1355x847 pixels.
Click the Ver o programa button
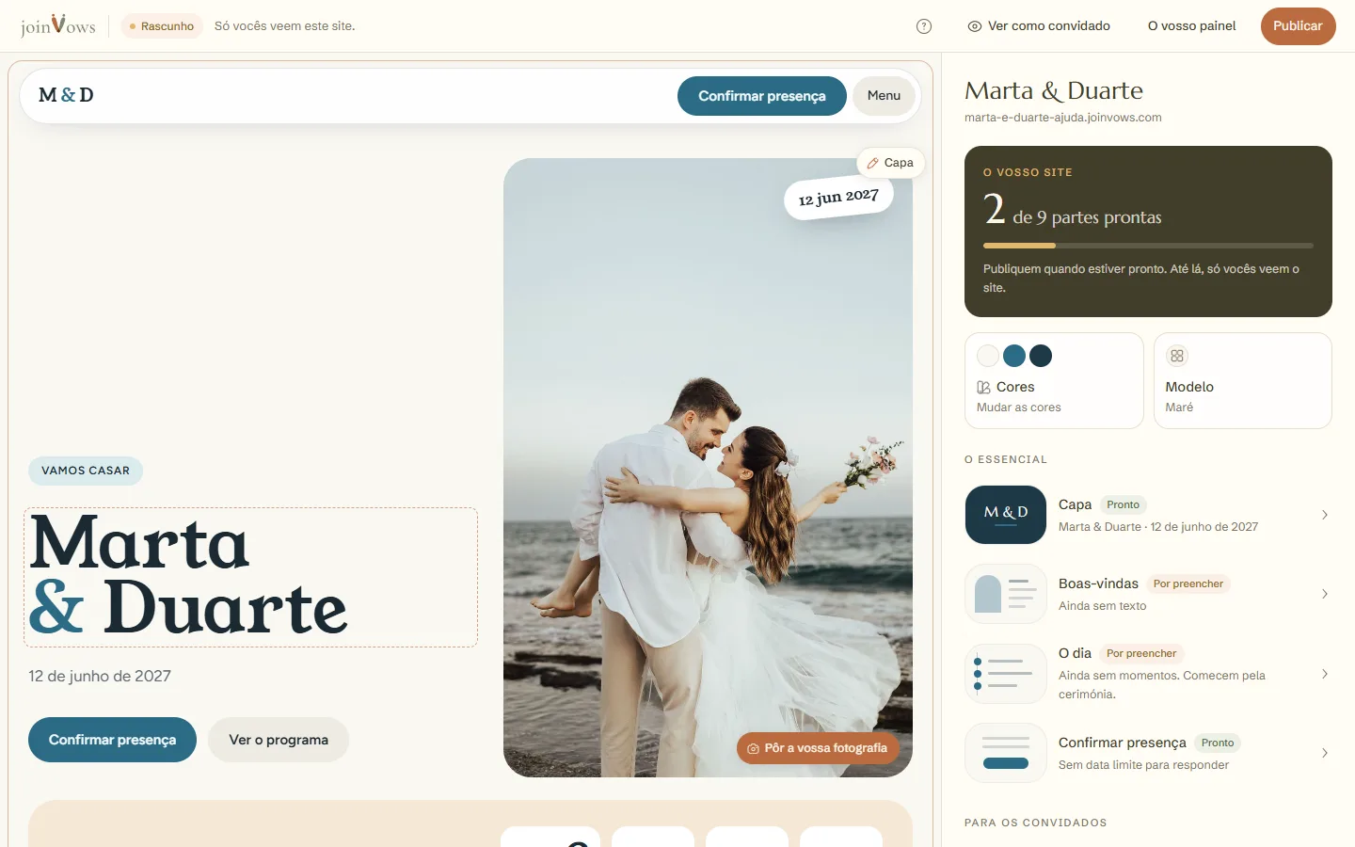279,740
